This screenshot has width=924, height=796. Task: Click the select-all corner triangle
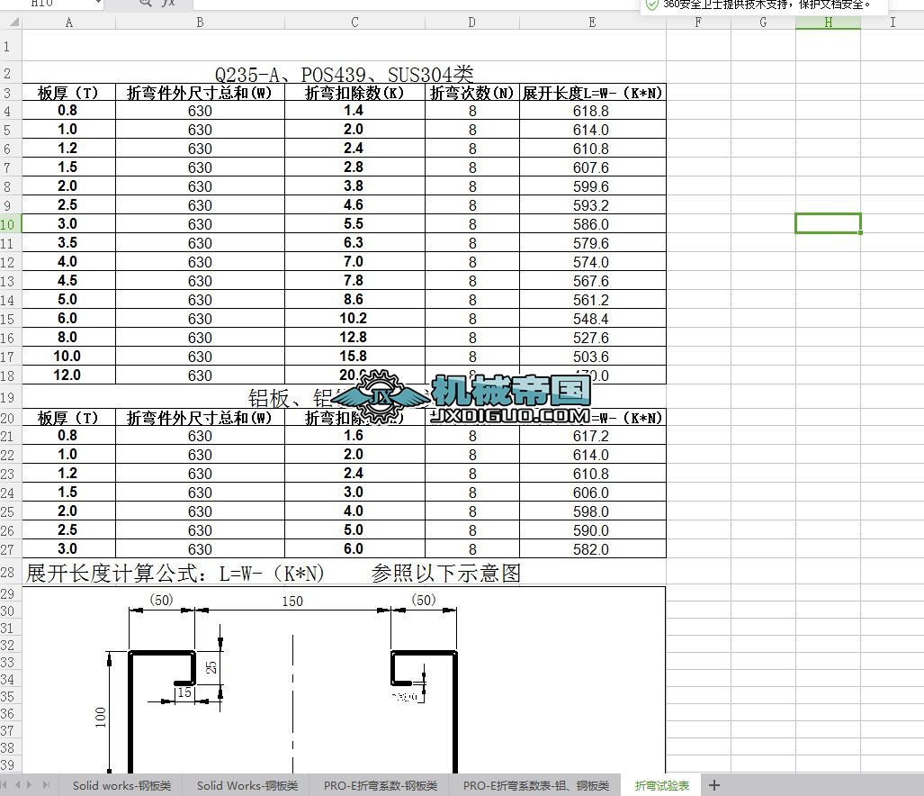pyautogui.click(x=13, y=23)
